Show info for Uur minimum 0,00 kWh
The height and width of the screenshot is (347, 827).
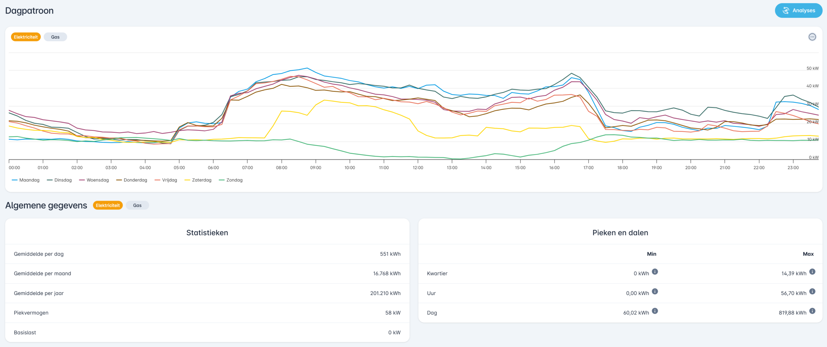655,291
